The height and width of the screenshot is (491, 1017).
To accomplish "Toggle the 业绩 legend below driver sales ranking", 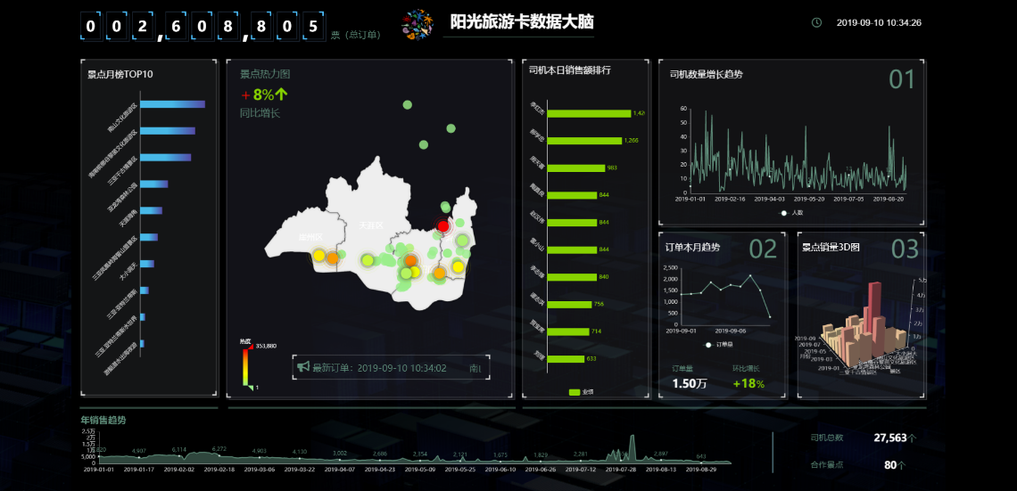I will click(581, 392).
